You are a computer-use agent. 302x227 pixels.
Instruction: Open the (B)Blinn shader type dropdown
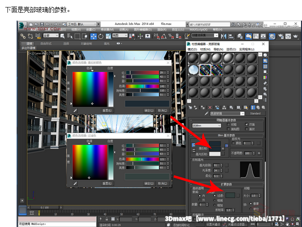pyautogui.click(x=206, y=126)
